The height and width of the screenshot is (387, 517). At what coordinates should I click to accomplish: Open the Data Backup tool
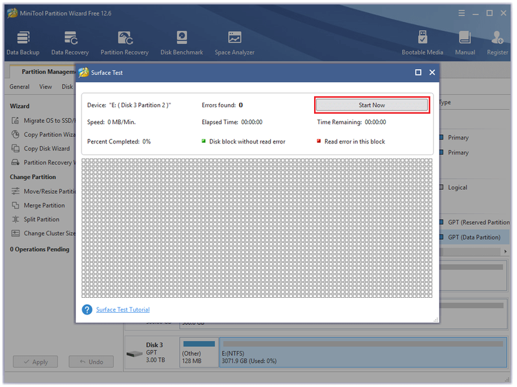click(23, 43)
